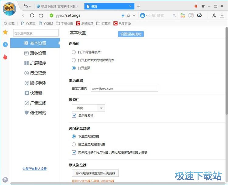
Task: Open 信任网站 menu item
Action: [x=35, y=113]
